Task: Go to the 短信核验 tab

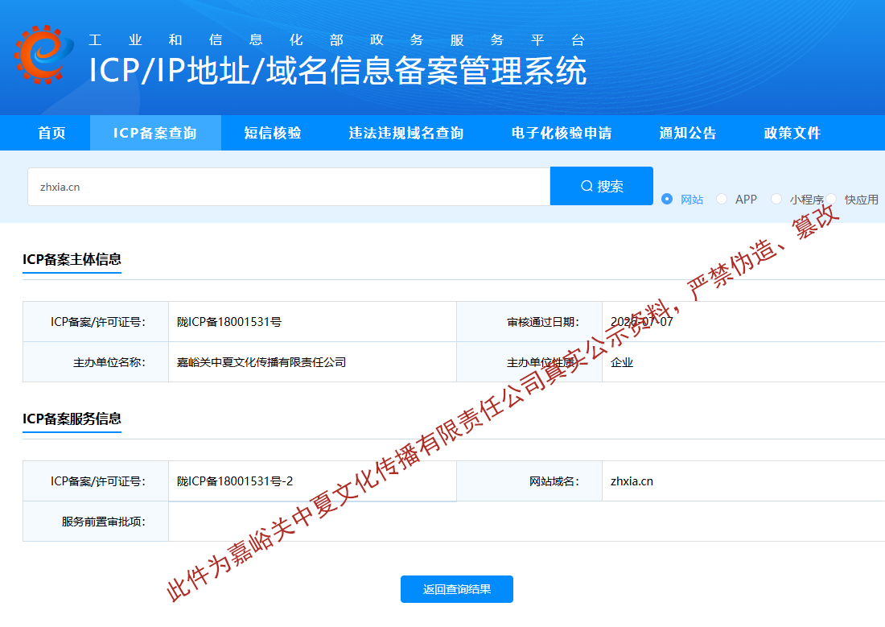Action: (x=273, y=134)
